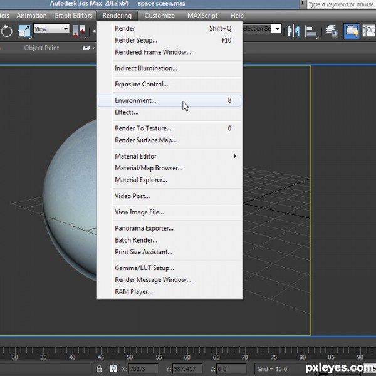This screenshot has height=376, width=376.
Task: Click the Mirror tool icon
Action: click(293, 31)
